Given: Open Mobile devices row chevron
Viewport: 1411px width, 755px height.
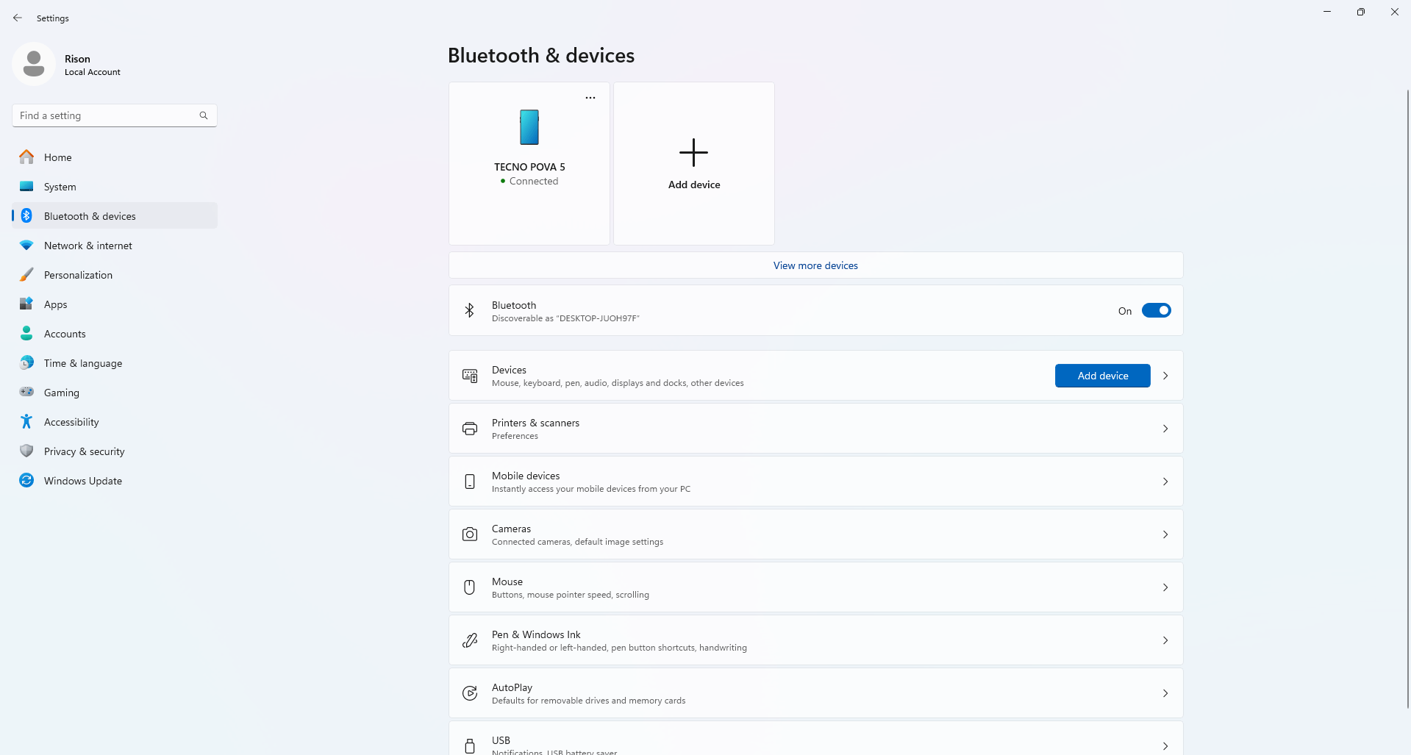Looking at the screenshot, I should point(1165,482).
